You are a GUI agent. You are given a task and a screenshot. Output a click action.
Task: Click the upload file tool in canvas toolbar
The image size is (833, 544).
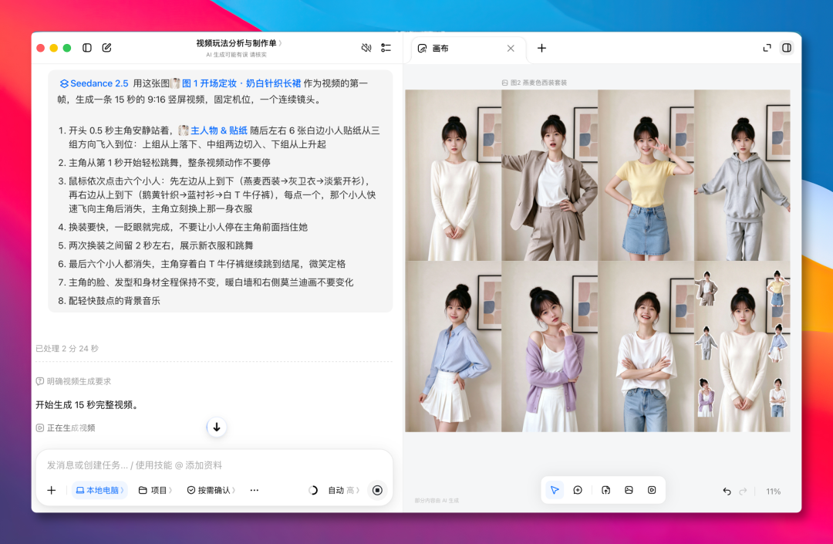coord(605,490)
